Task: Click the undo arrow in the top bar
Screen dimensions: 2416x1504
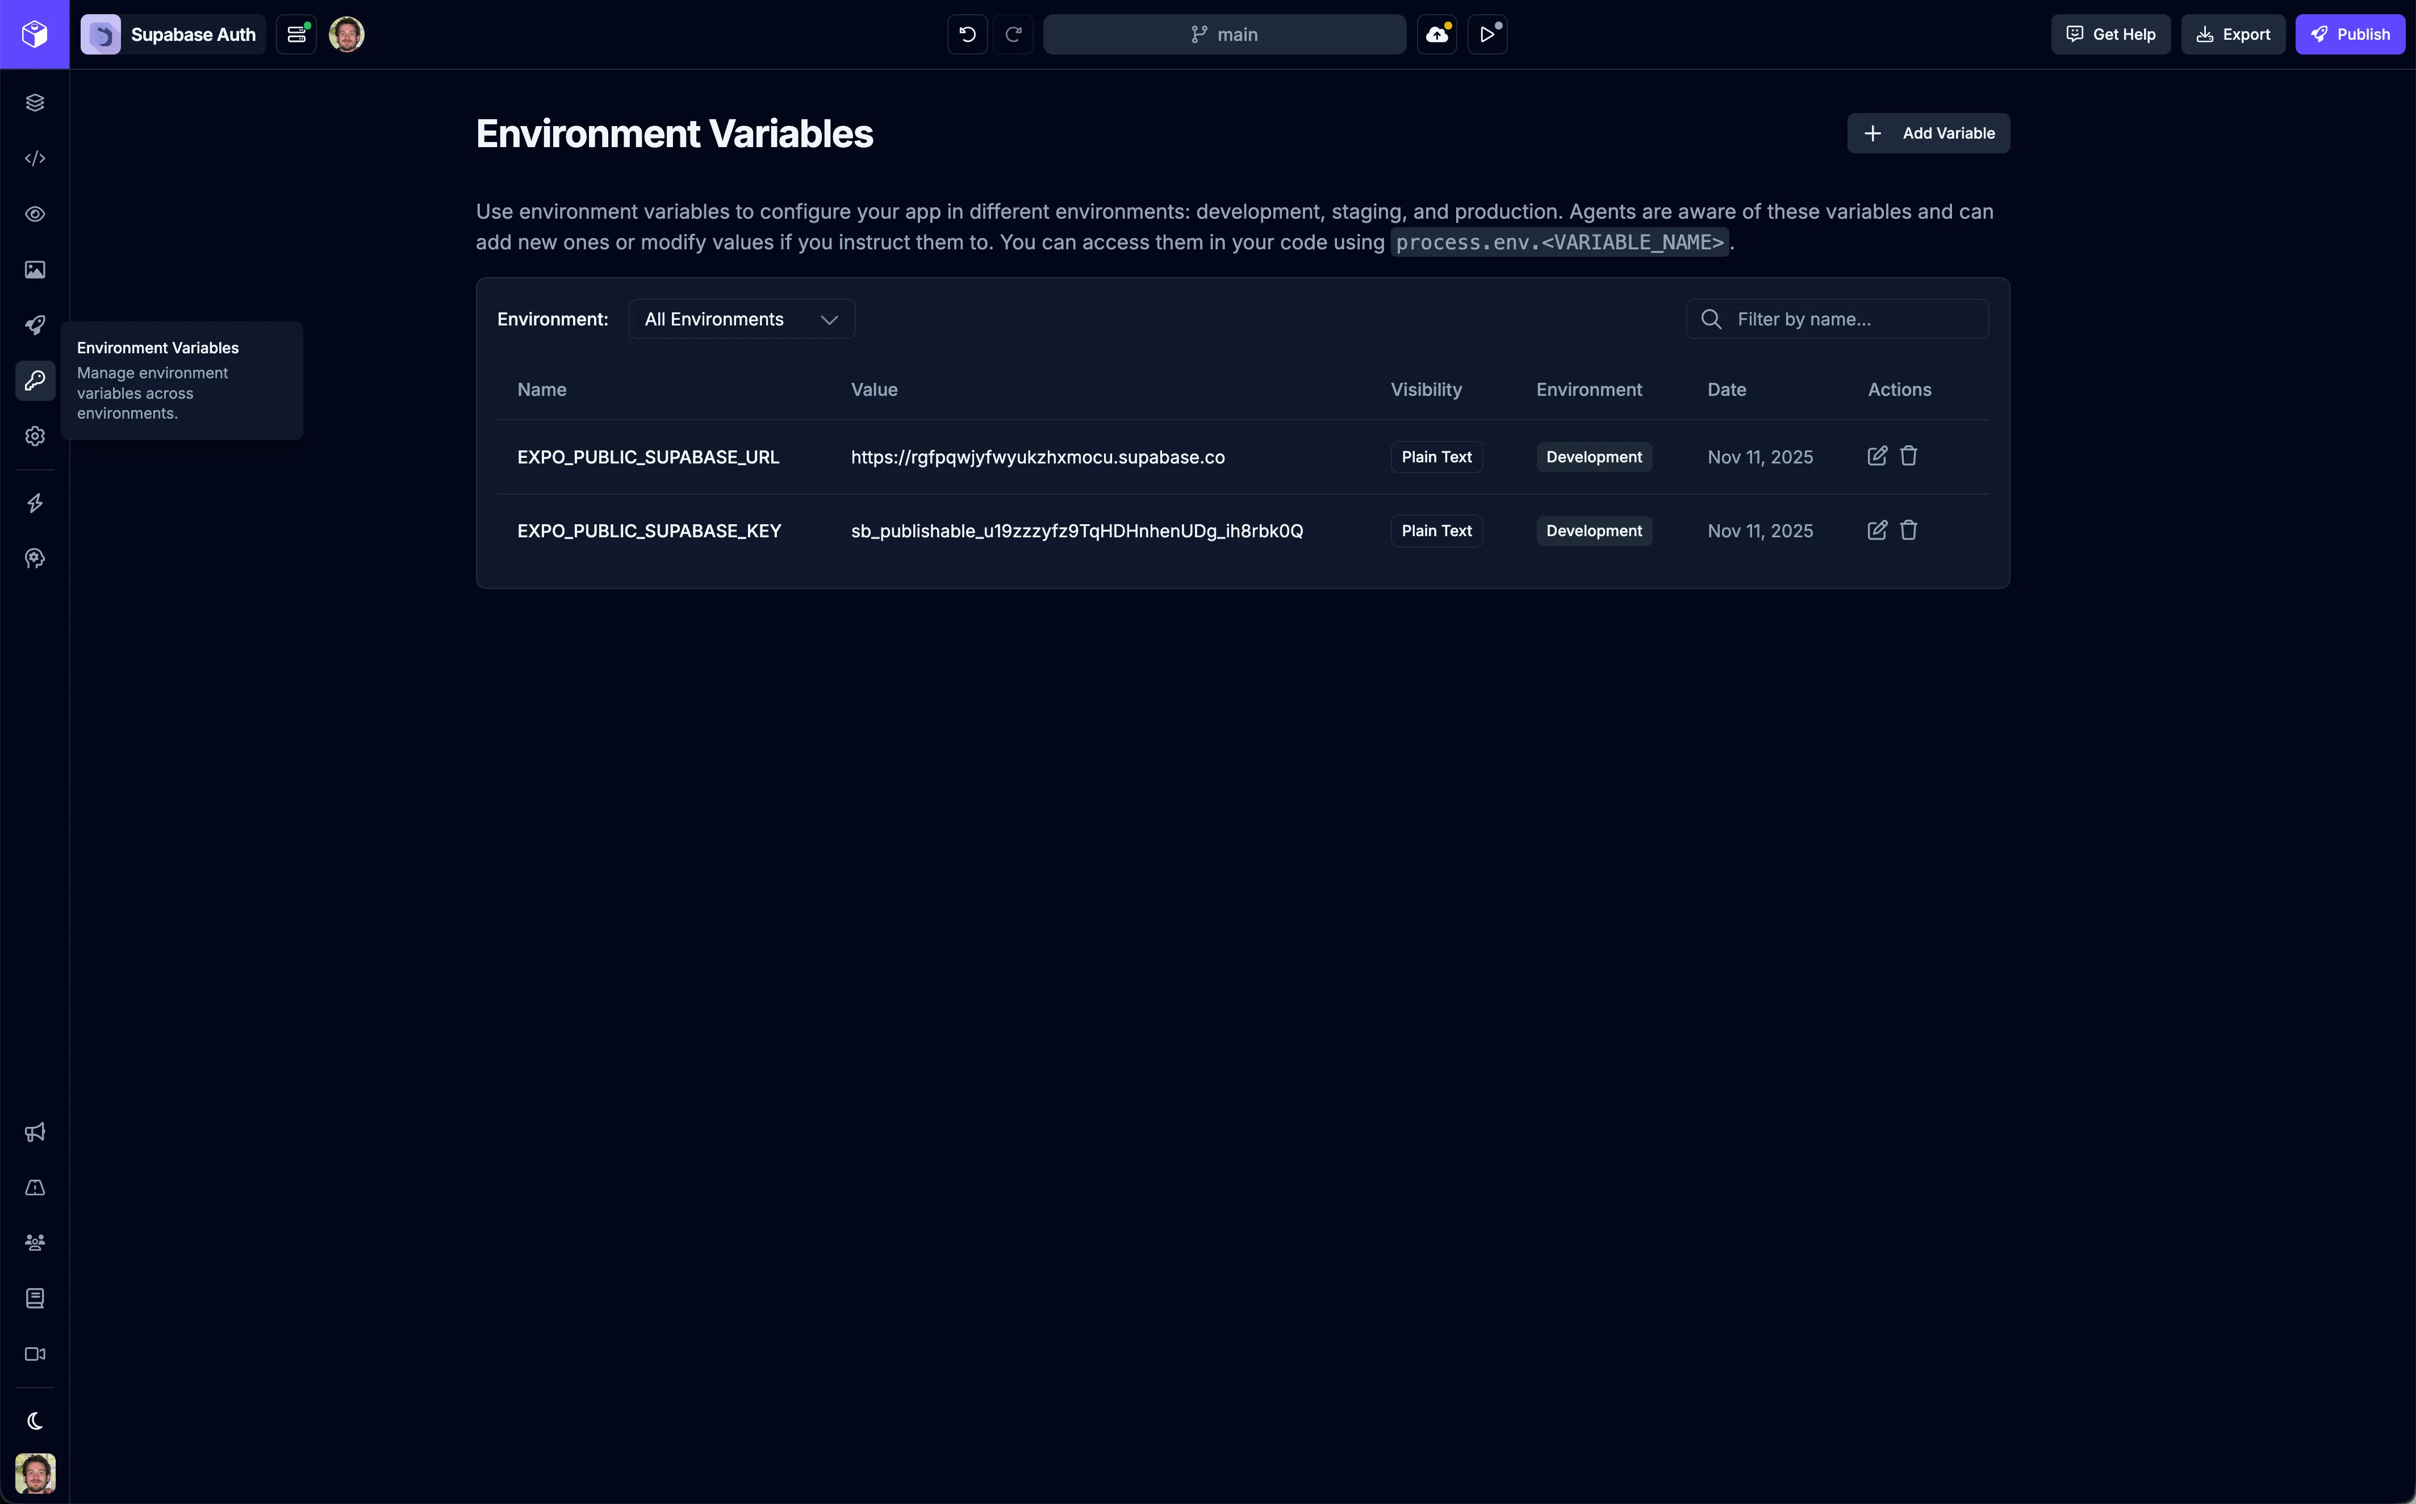Action: 966,34
